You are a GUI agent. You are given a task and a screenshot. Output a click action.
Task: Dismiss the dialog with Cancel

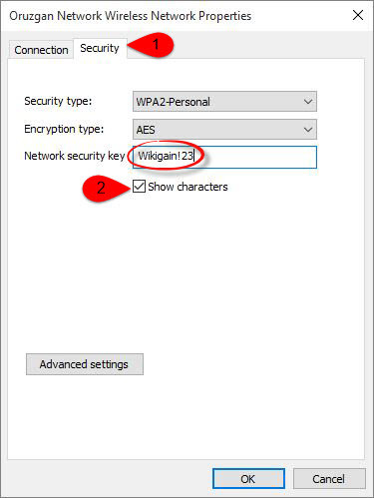click(x=329, y=479)
